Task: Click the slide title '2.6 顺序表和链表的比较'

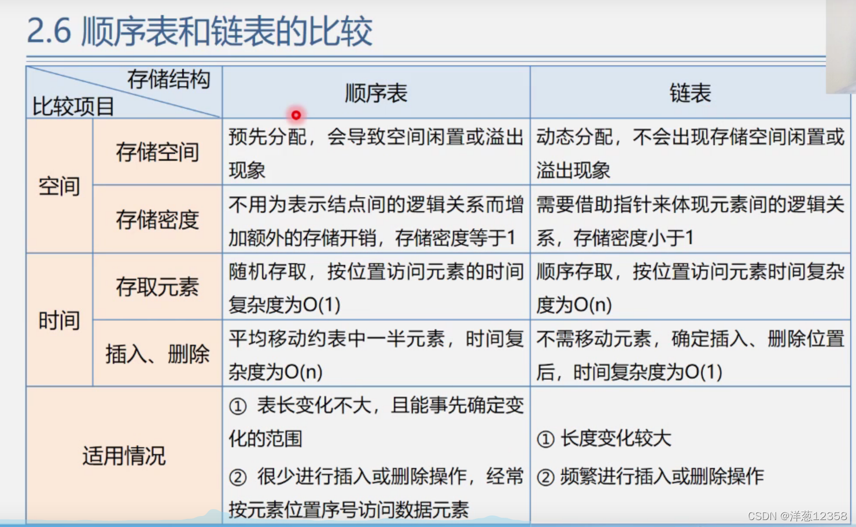Action: (200, 31)
